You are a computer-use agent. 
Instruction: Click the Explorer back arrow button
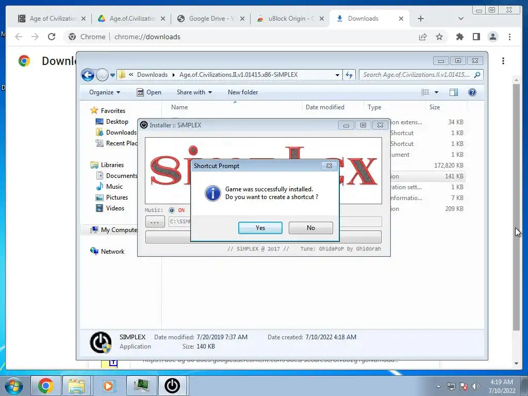coord(88,75)
